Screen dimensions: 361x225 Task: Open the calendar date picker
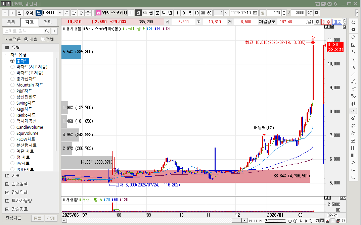click(x=255, y=13)
